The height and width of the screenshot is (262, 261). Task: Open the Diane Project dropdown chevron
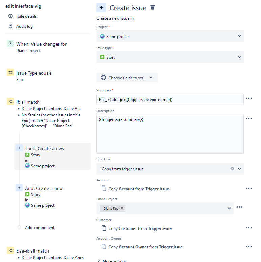pyautogui.click(x=229, y=208)
